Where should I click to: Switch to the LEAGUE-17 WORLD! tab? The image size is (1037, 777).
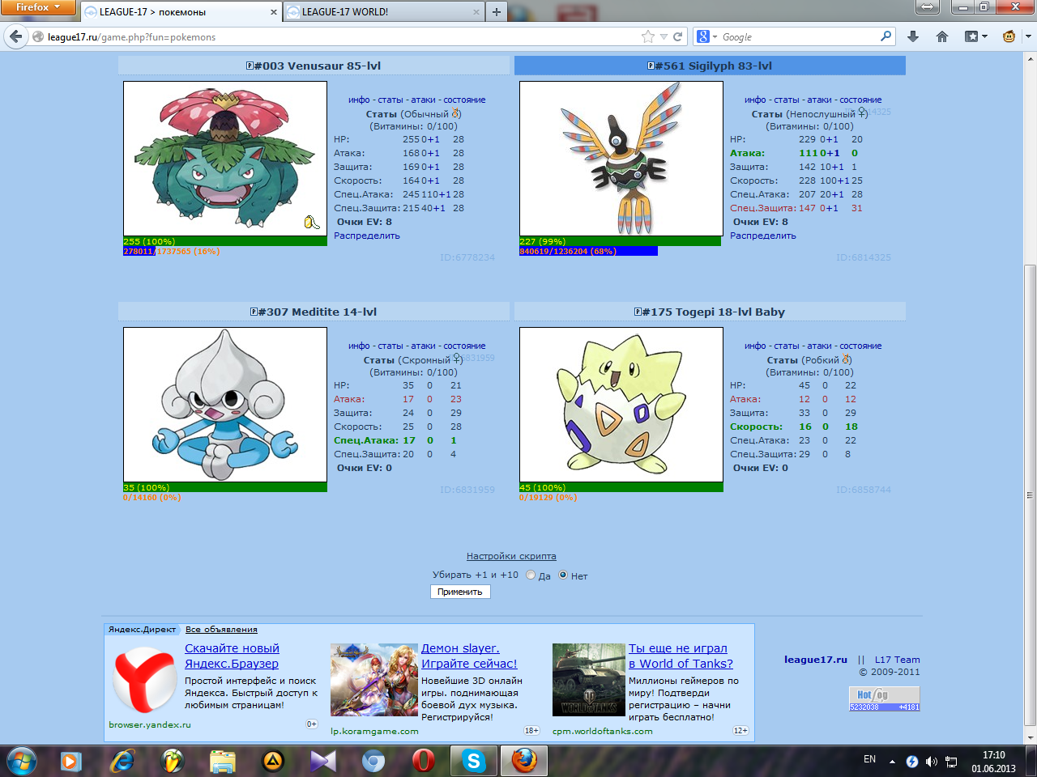[384, 12]
